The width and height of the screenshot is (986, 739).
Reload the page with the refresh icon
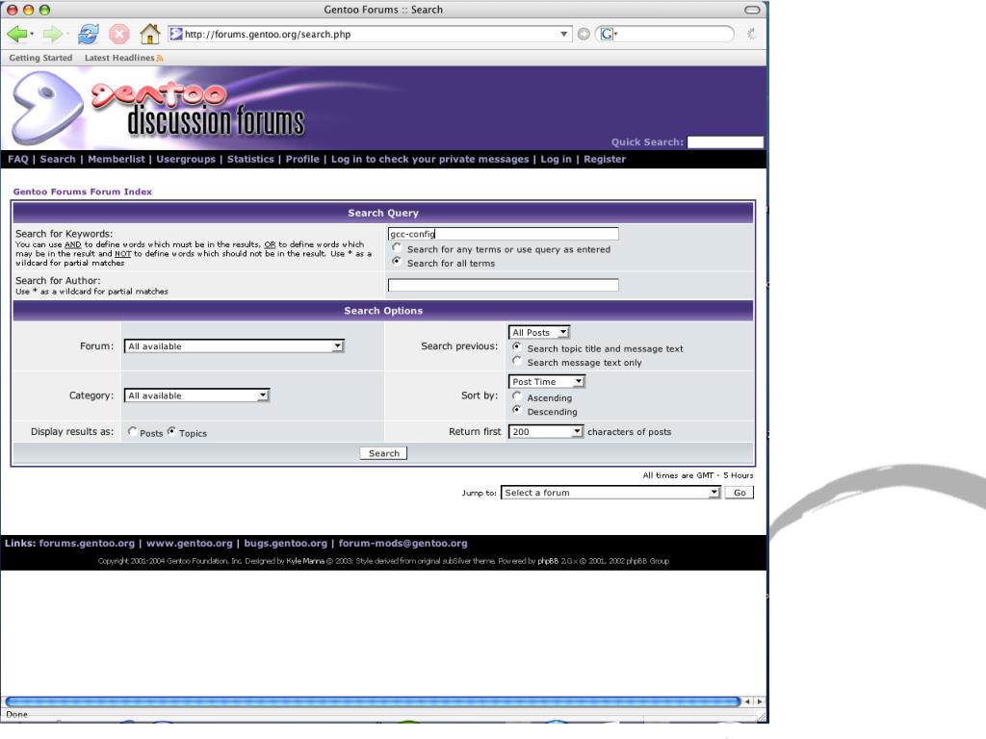pyautogui.click(x=88, y=34)
